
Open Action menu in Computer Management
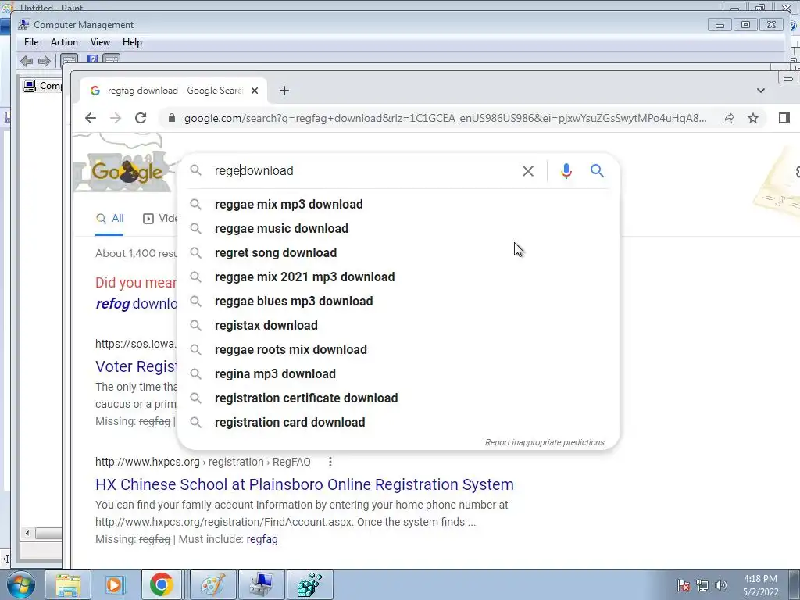click(x=64, y=42)
